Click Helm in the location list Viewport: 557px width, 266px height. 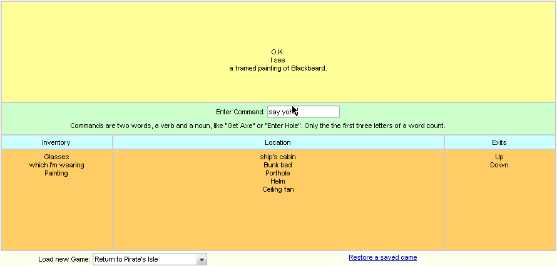(x=278, y=181)
